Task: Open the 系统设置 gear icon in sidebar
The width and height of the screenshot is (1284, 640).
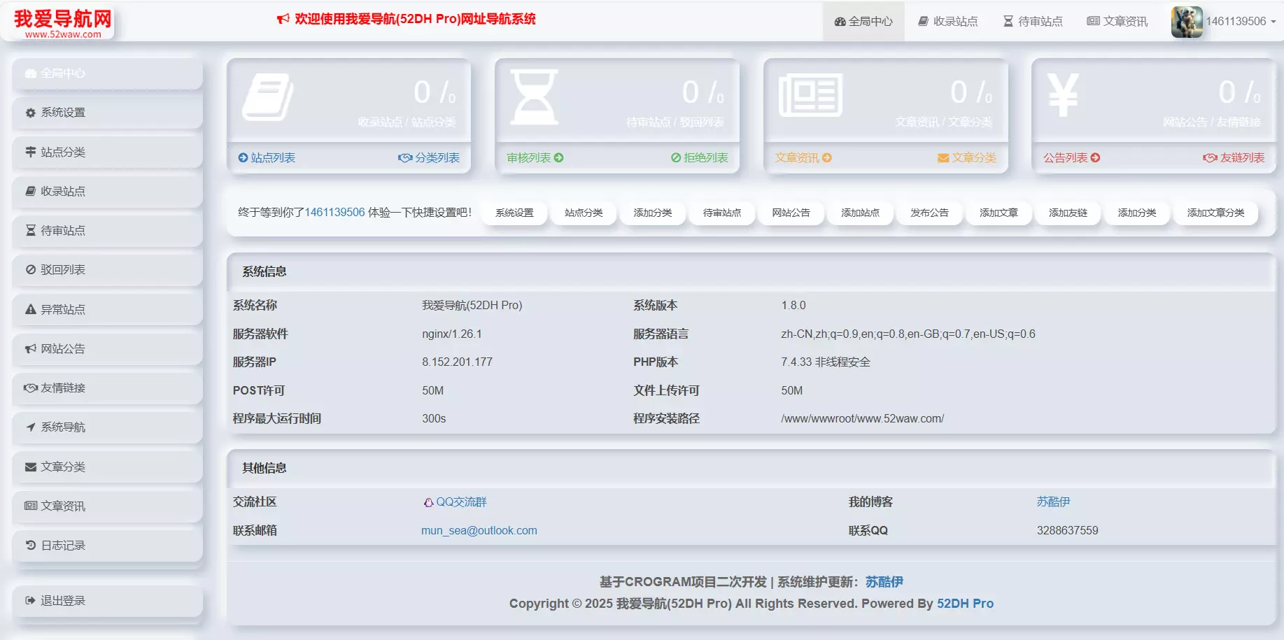Action: [x=29, y=112]
